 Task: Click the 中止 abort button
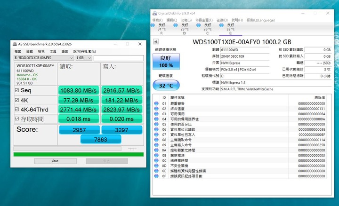106,161
